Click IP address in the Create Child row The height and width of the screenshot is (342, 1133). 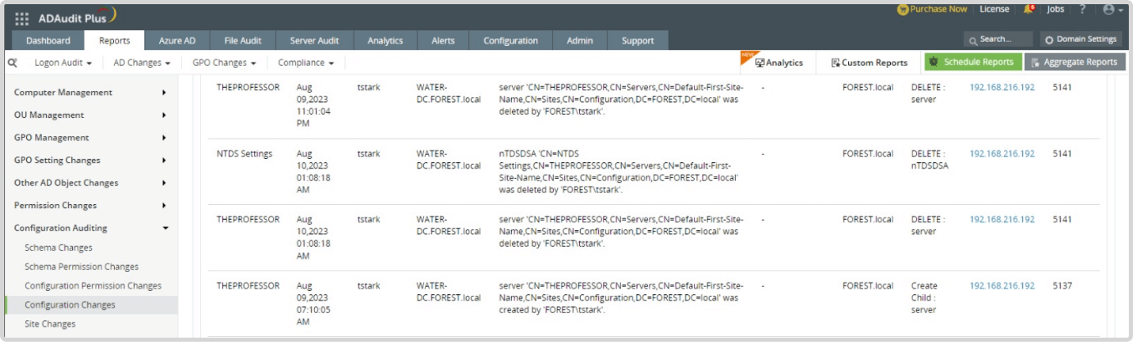1001,286
